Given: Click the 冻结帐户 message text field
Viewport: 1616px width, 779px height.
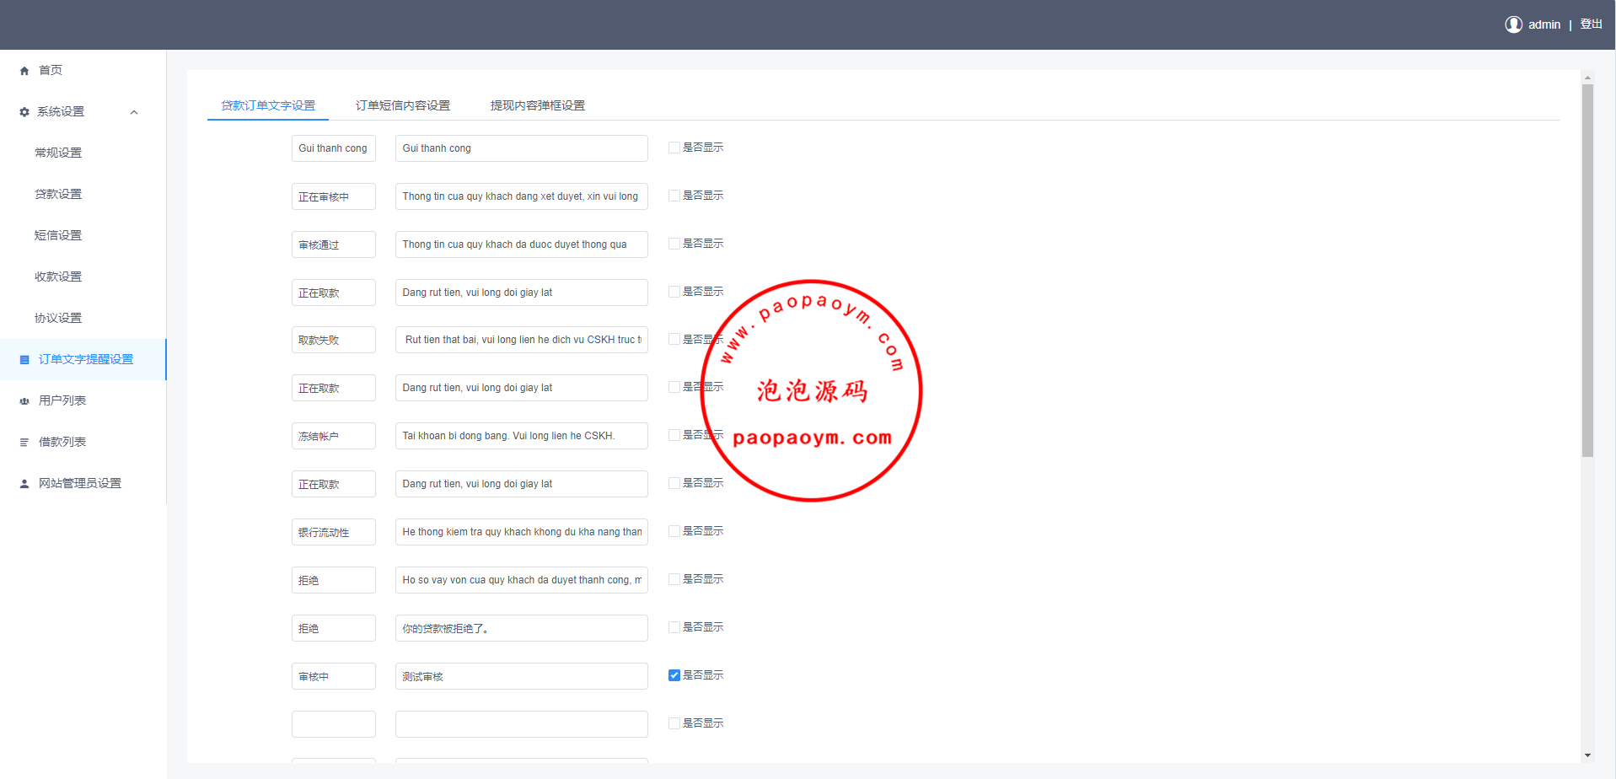Looking at the screenshot, I should tap(521, 436).
